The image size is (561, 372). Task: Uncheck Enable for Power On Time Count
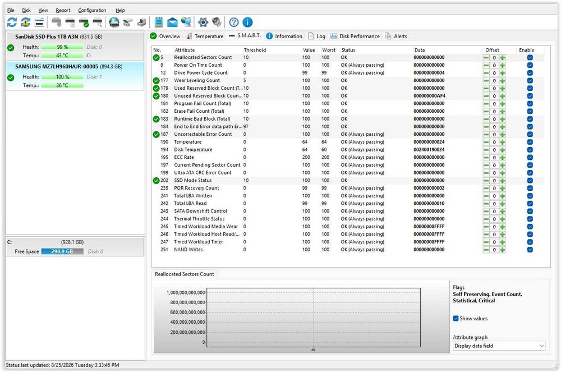(530, 65)
